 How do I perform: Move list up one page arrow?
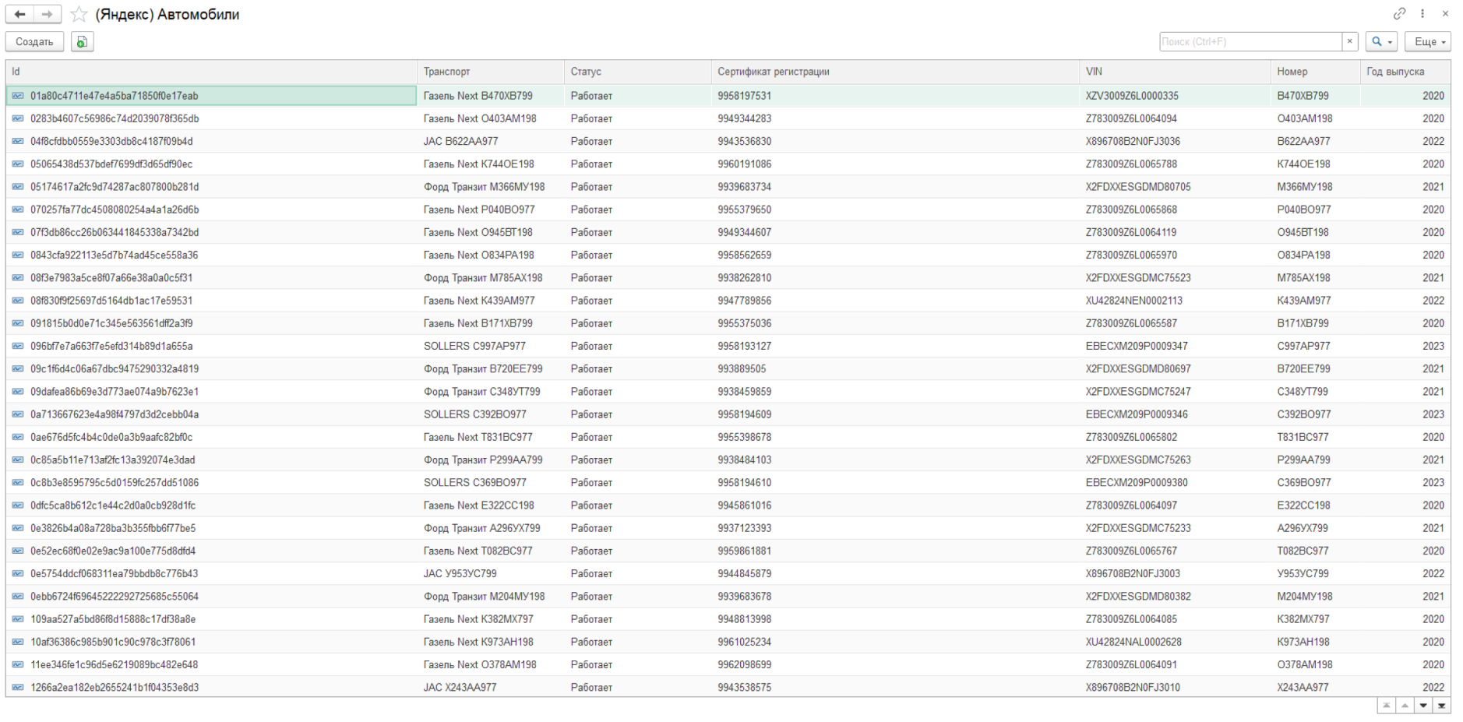pos(1405,706)
